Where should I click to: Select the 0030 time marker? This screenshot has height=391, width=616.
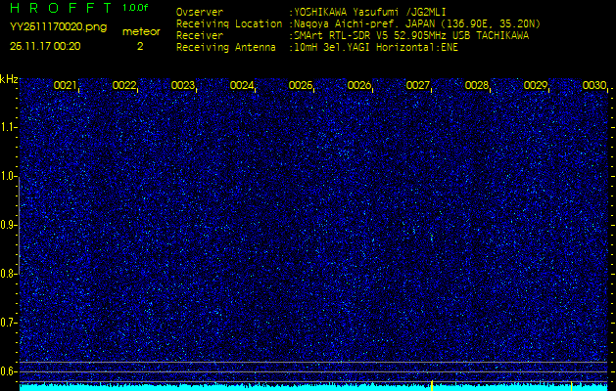tap(594, 86)
